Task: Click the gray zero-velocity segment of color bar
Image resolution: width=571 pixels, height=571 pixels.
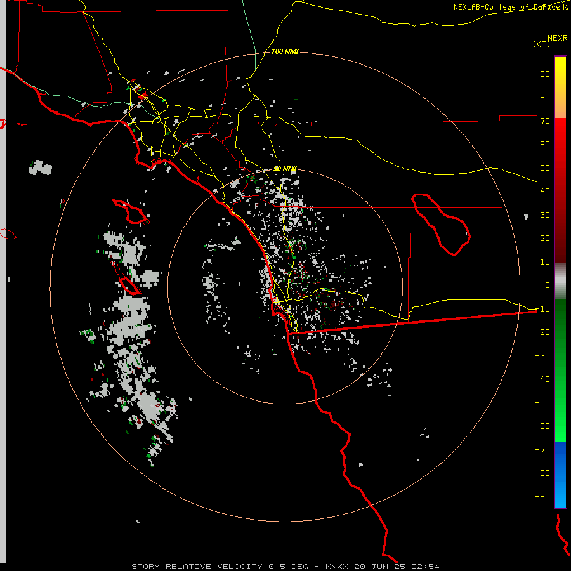Action: coord(560,281)
